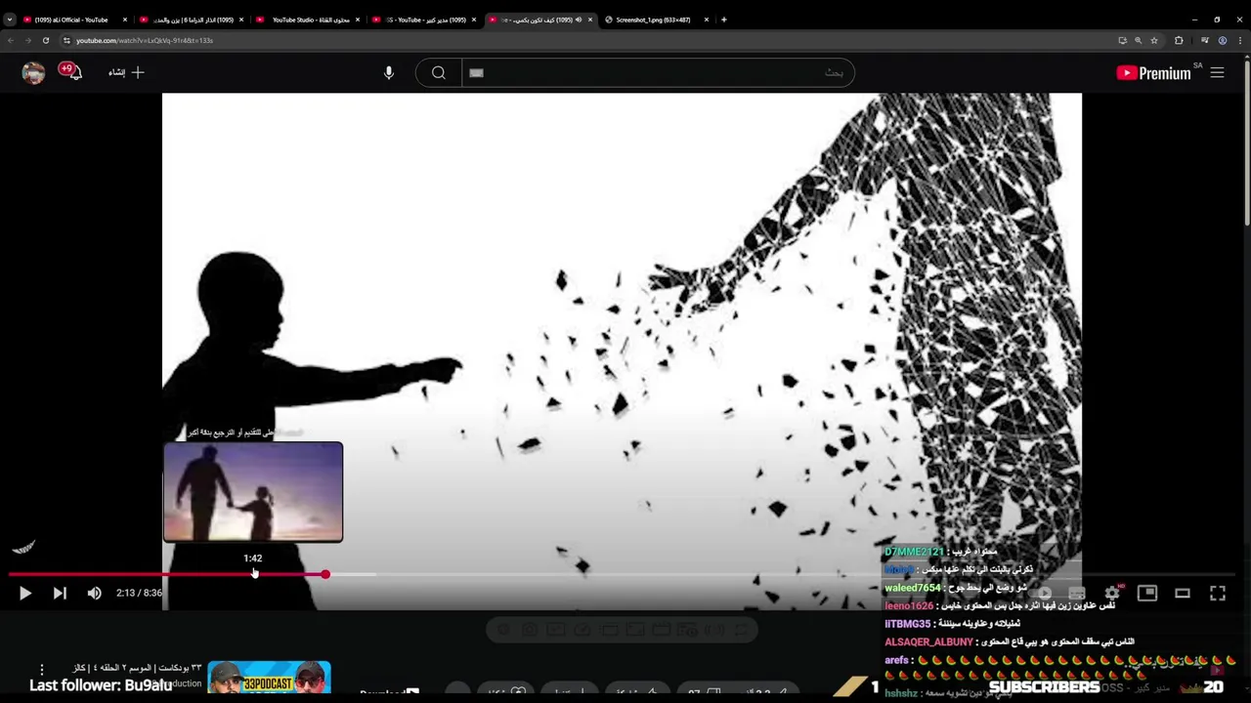Screen dimensions: 1251x703
Task: Open the create plus button
Action: click(126, 72)
